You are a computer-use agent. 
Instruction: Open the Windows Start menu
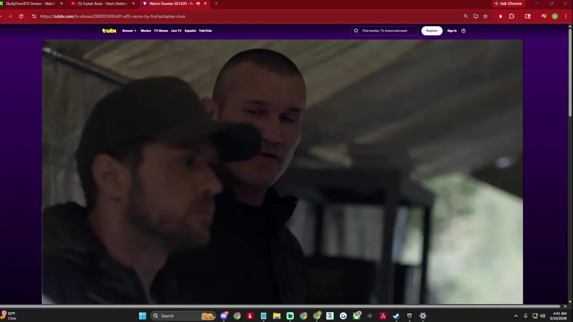(142, 316)
